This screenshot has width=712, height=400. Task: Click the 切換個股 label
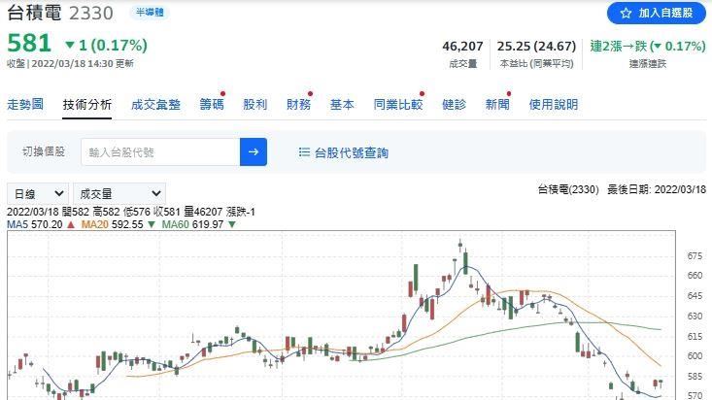pos(44,151)
